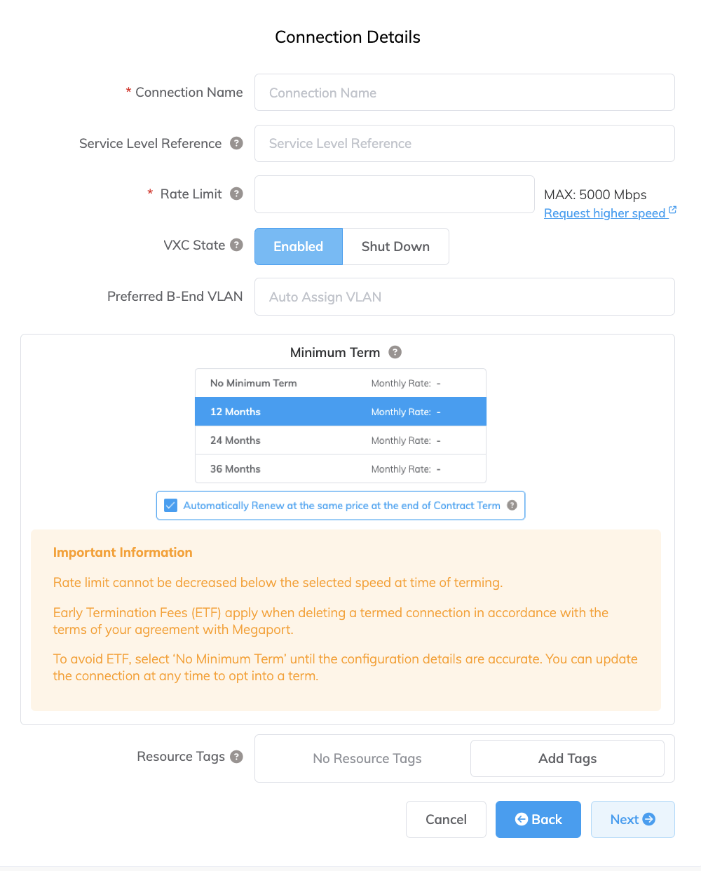Set VXC State to Shut Down
Viewport: 701px width, 871px height.
pos(395,246)
